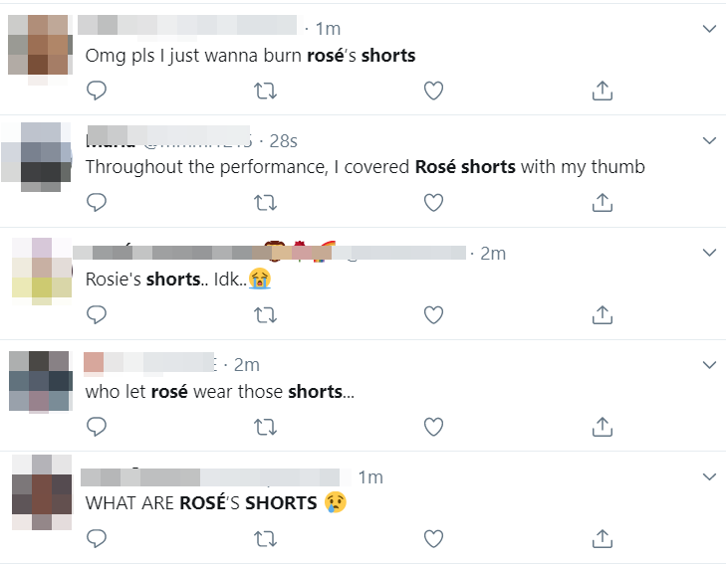726x565 pixels.
Task: Retweet the 'WHAT ARE ROSÉ'S SHORTS' tweet
Action: click(265, 539)
